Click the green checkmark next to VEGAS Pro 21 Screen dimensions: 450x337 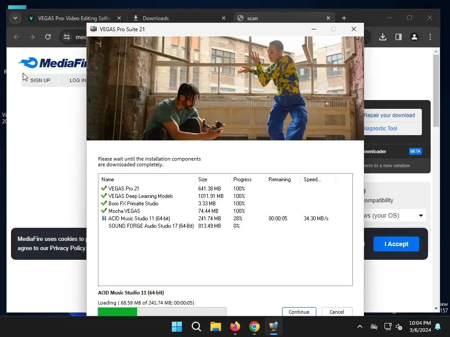[104, 188]
